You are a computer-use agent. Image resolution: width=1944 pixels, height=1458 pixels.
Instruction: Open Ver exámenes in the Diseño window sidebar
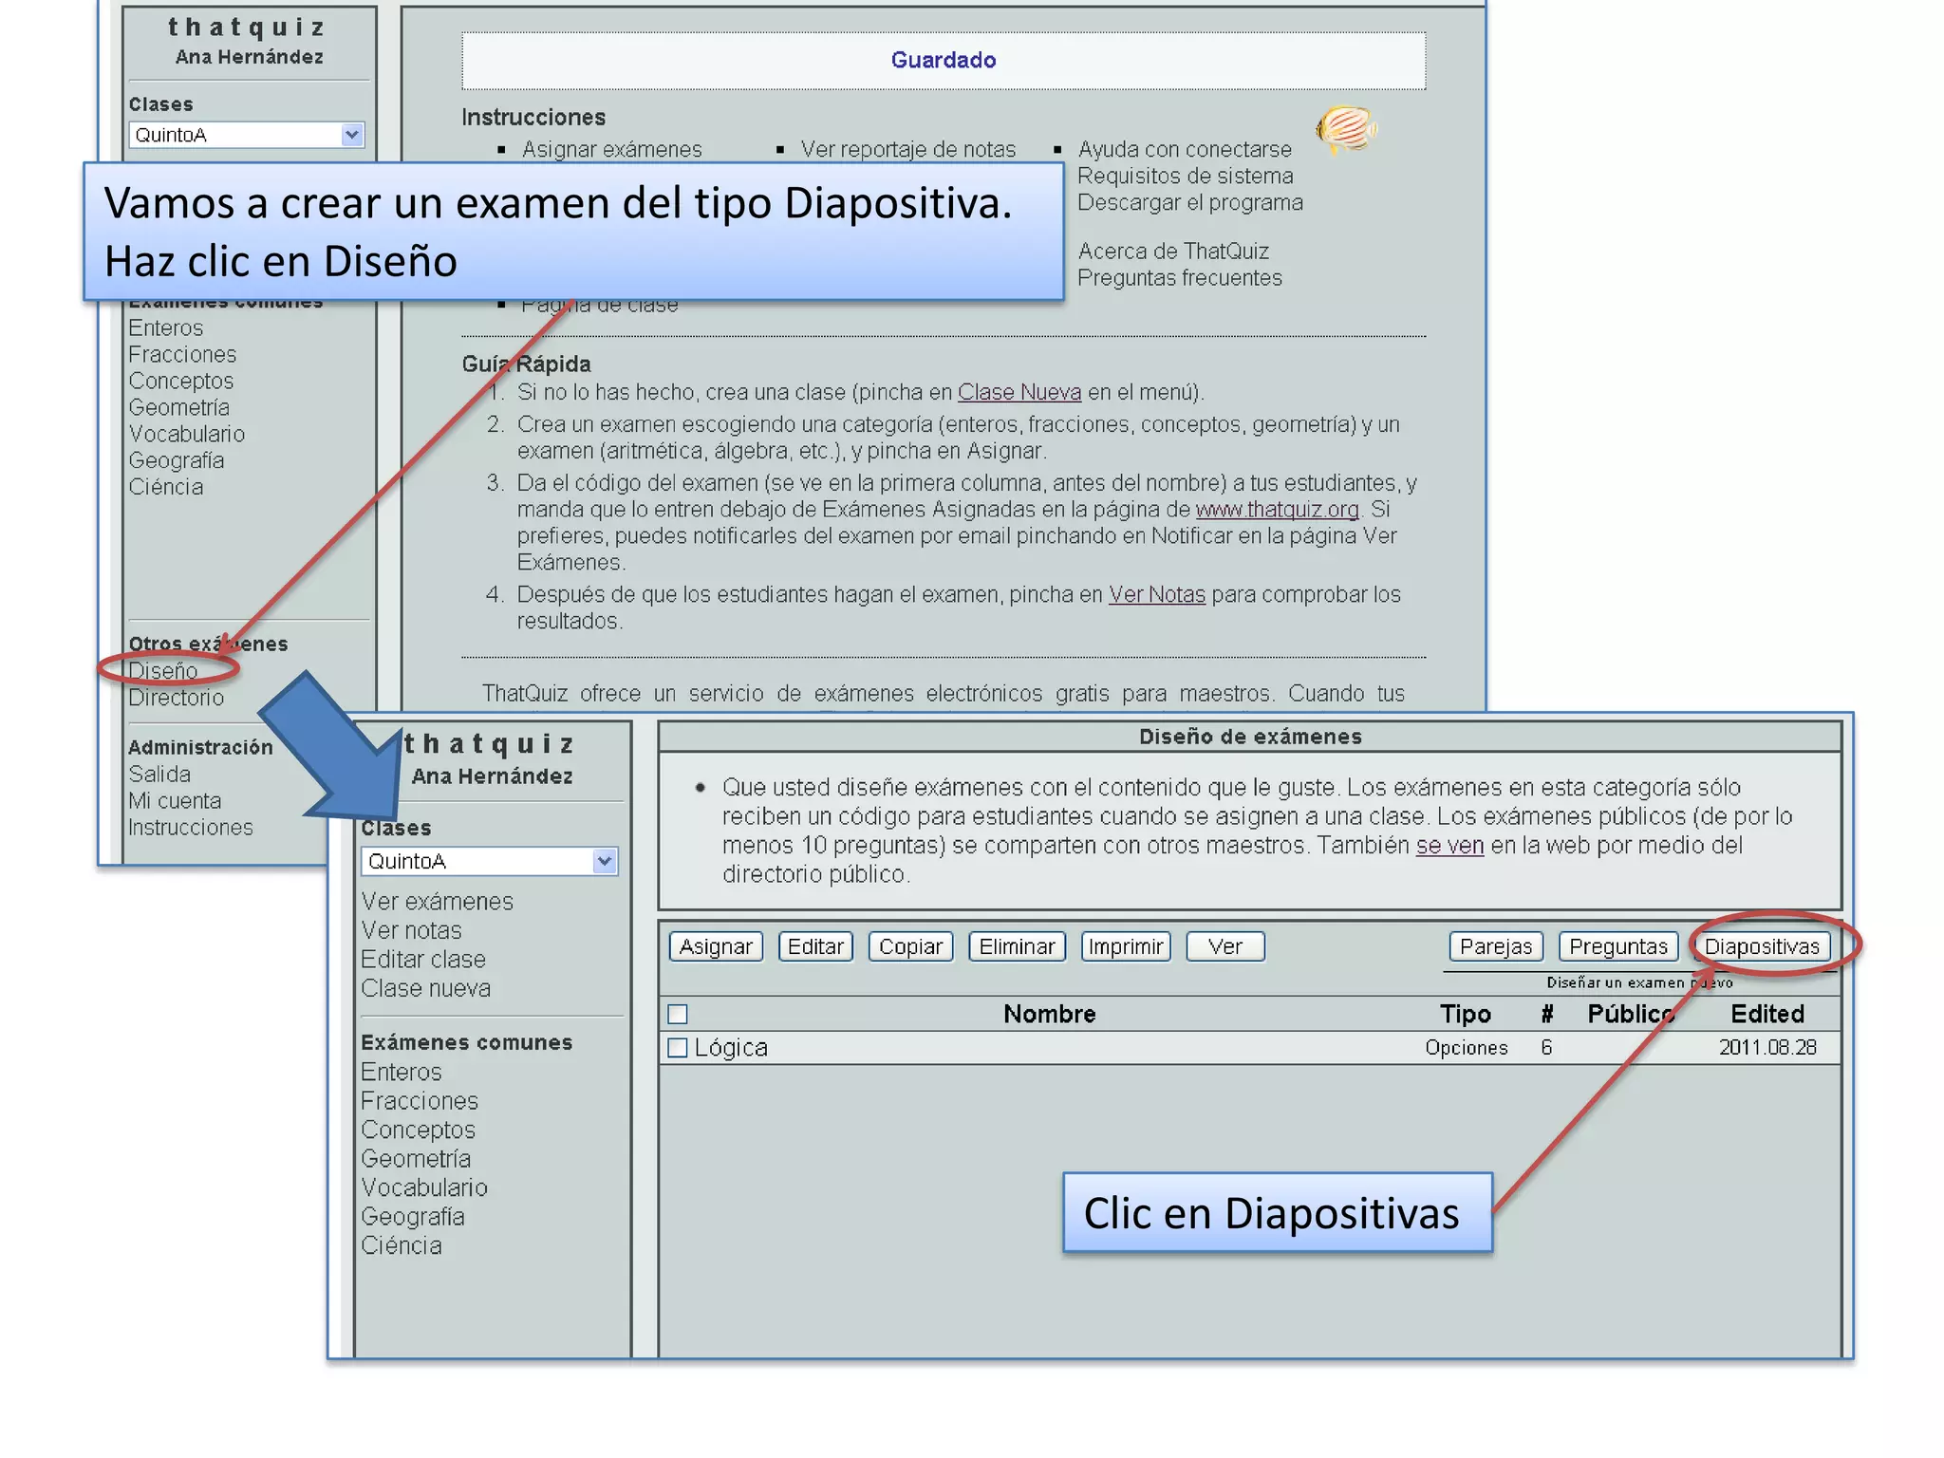click(x=437, y=901)
